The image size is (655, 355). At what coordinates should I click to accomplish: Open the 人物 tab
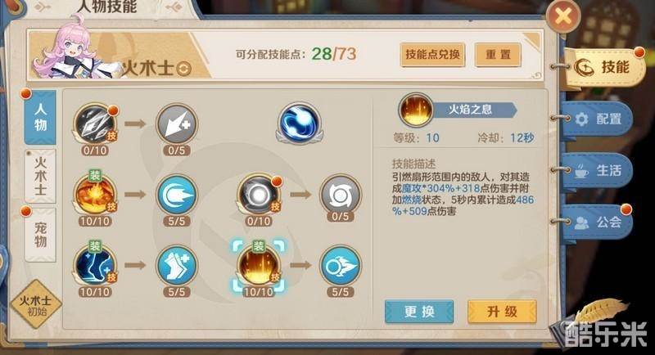pyautogui.click(x=40, y=117)
